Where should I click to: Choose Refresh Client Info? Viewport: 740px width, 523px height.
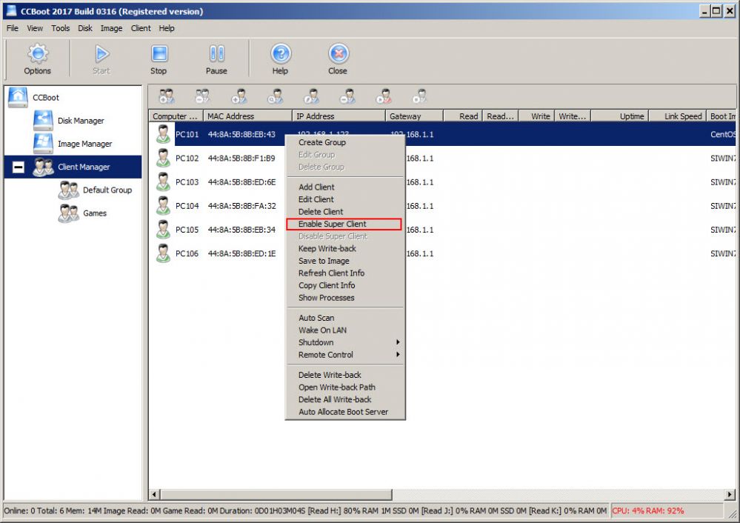coord(345,273)
